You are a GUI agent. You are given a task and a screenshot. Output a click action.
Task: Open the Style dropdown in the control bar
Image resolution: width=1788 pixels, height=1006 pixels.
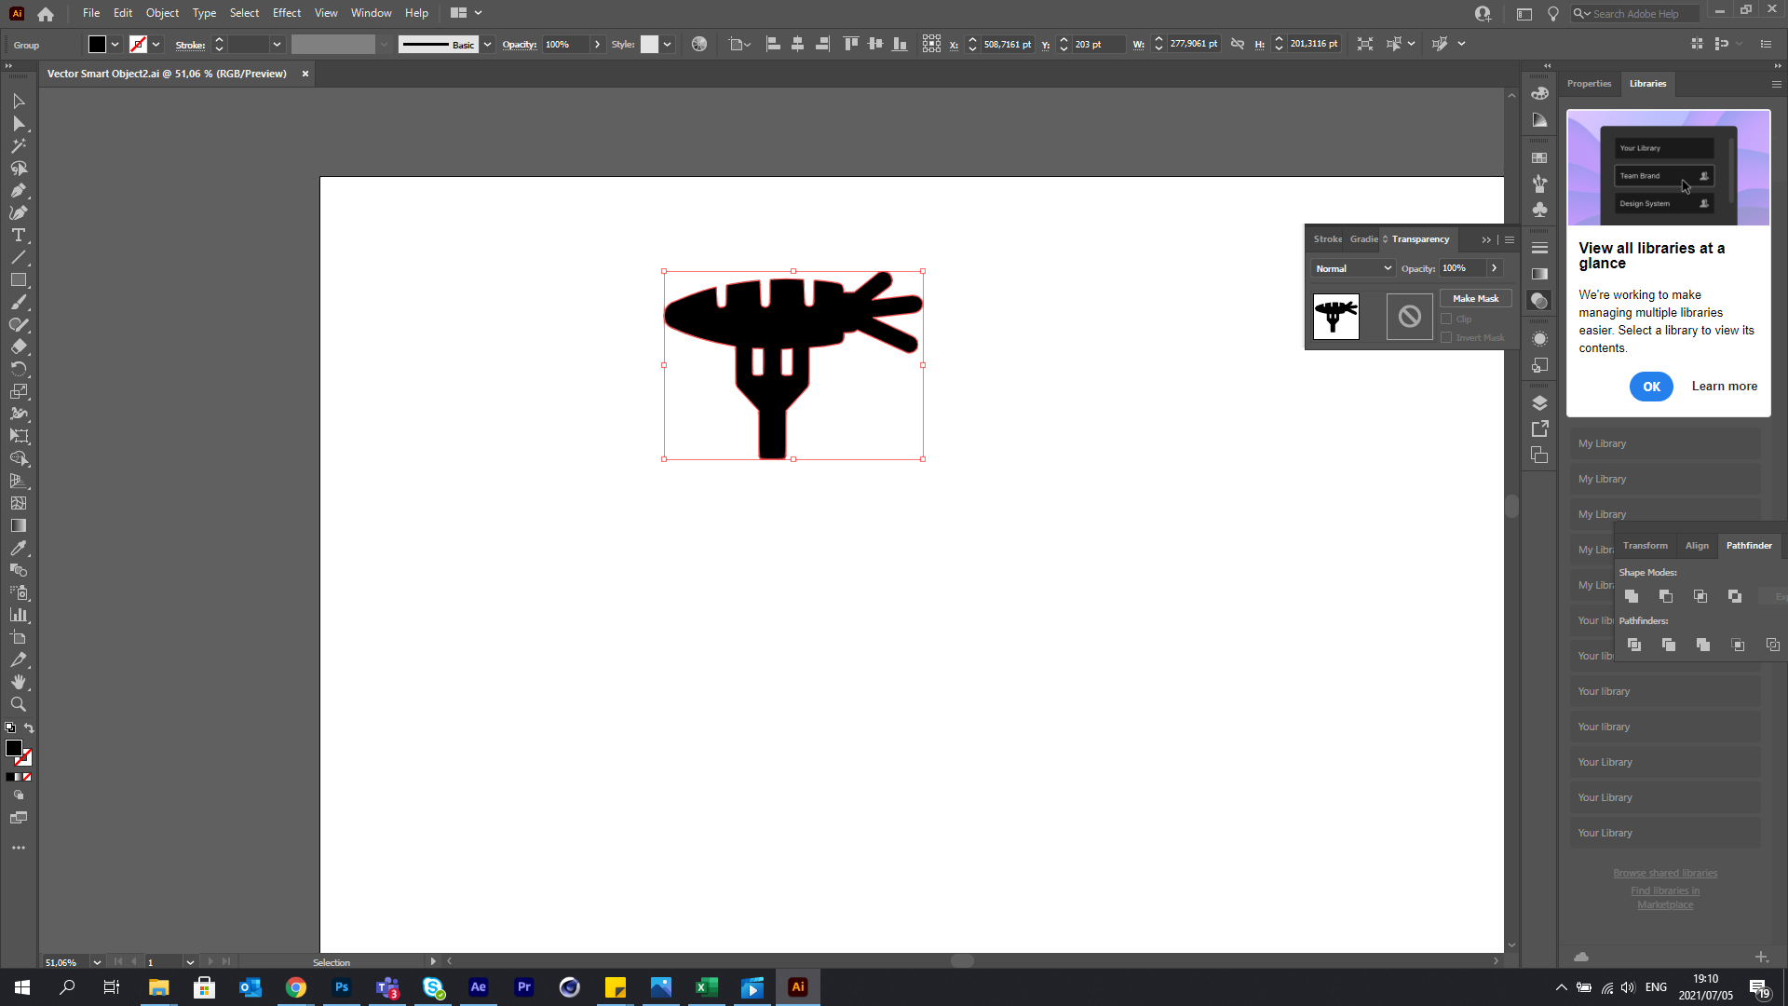coord(668,44)
